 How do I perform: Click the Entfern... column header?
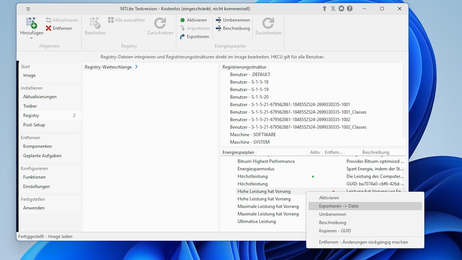tap(333, 152)
